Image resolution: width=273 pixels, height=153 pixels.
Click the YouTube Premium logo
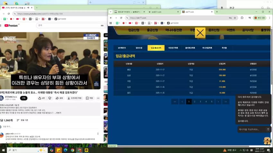(x=11, y=26)
